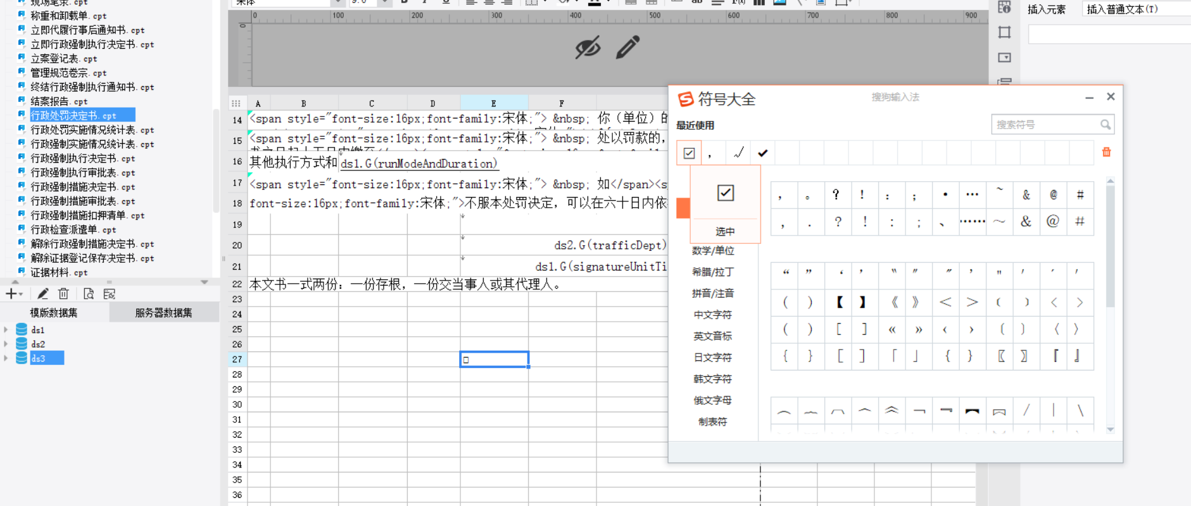Switch to the 服务器数据集 tab
This screenshot has width=1191, height=506.
[x=163, y=312]
